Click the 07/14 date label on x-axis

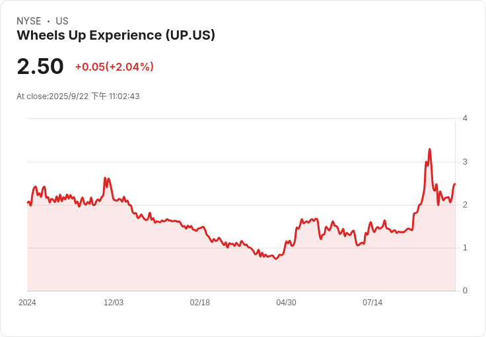pos(372,303)
